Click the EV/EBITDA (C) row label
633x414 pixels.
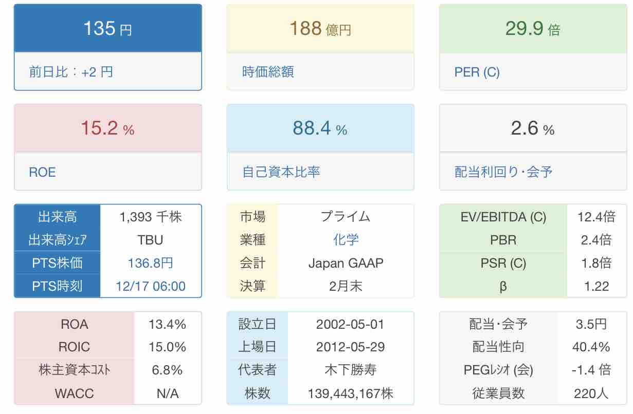pyautogui.click(x=503, y=217)
